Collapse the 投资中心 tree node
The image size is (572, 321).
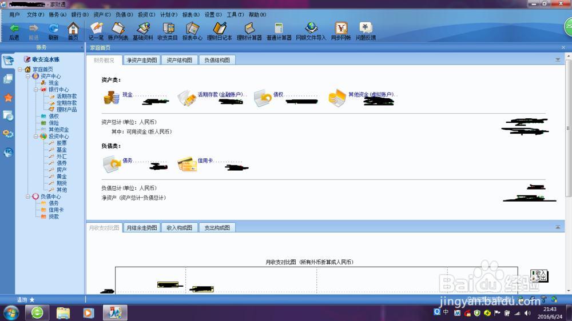click(35, 137)
